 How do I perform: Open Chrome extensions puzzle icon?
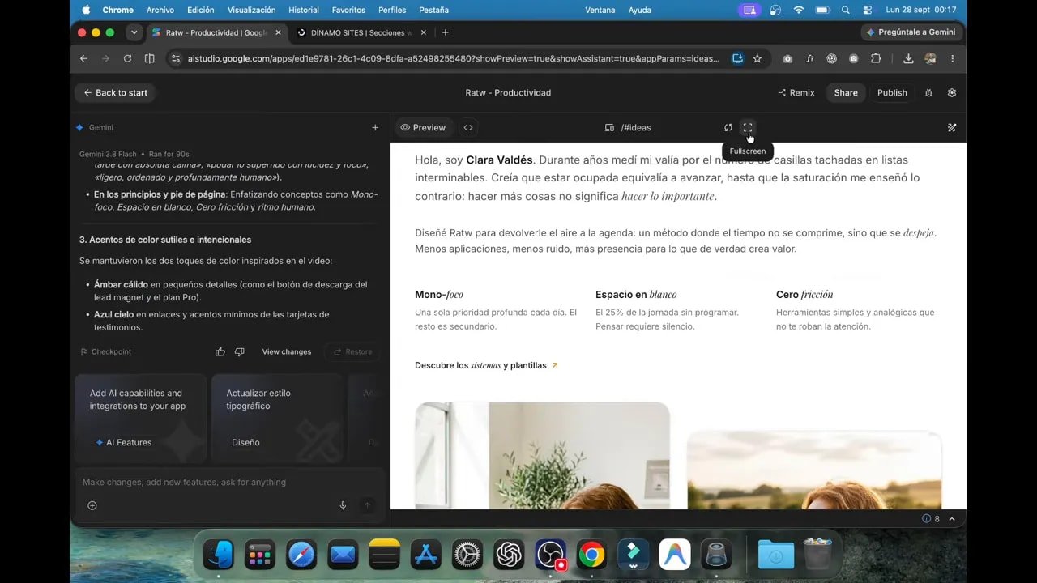click(x=876, y=58)
